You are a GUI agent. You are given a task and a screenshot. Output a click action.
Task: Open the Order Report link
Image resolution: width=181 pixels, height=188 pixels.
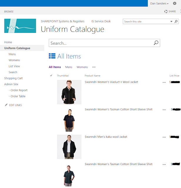coord(18,90)
